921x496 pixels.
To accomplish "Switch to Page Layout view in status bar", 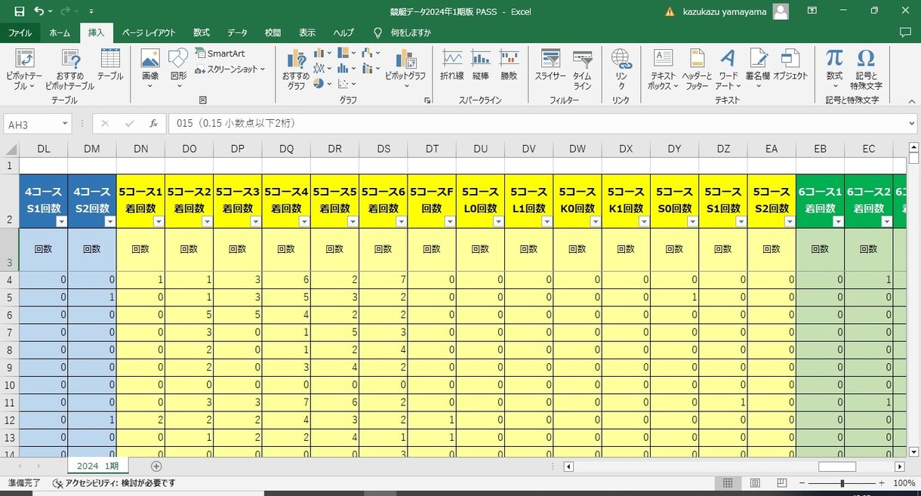I will point(755,483).
